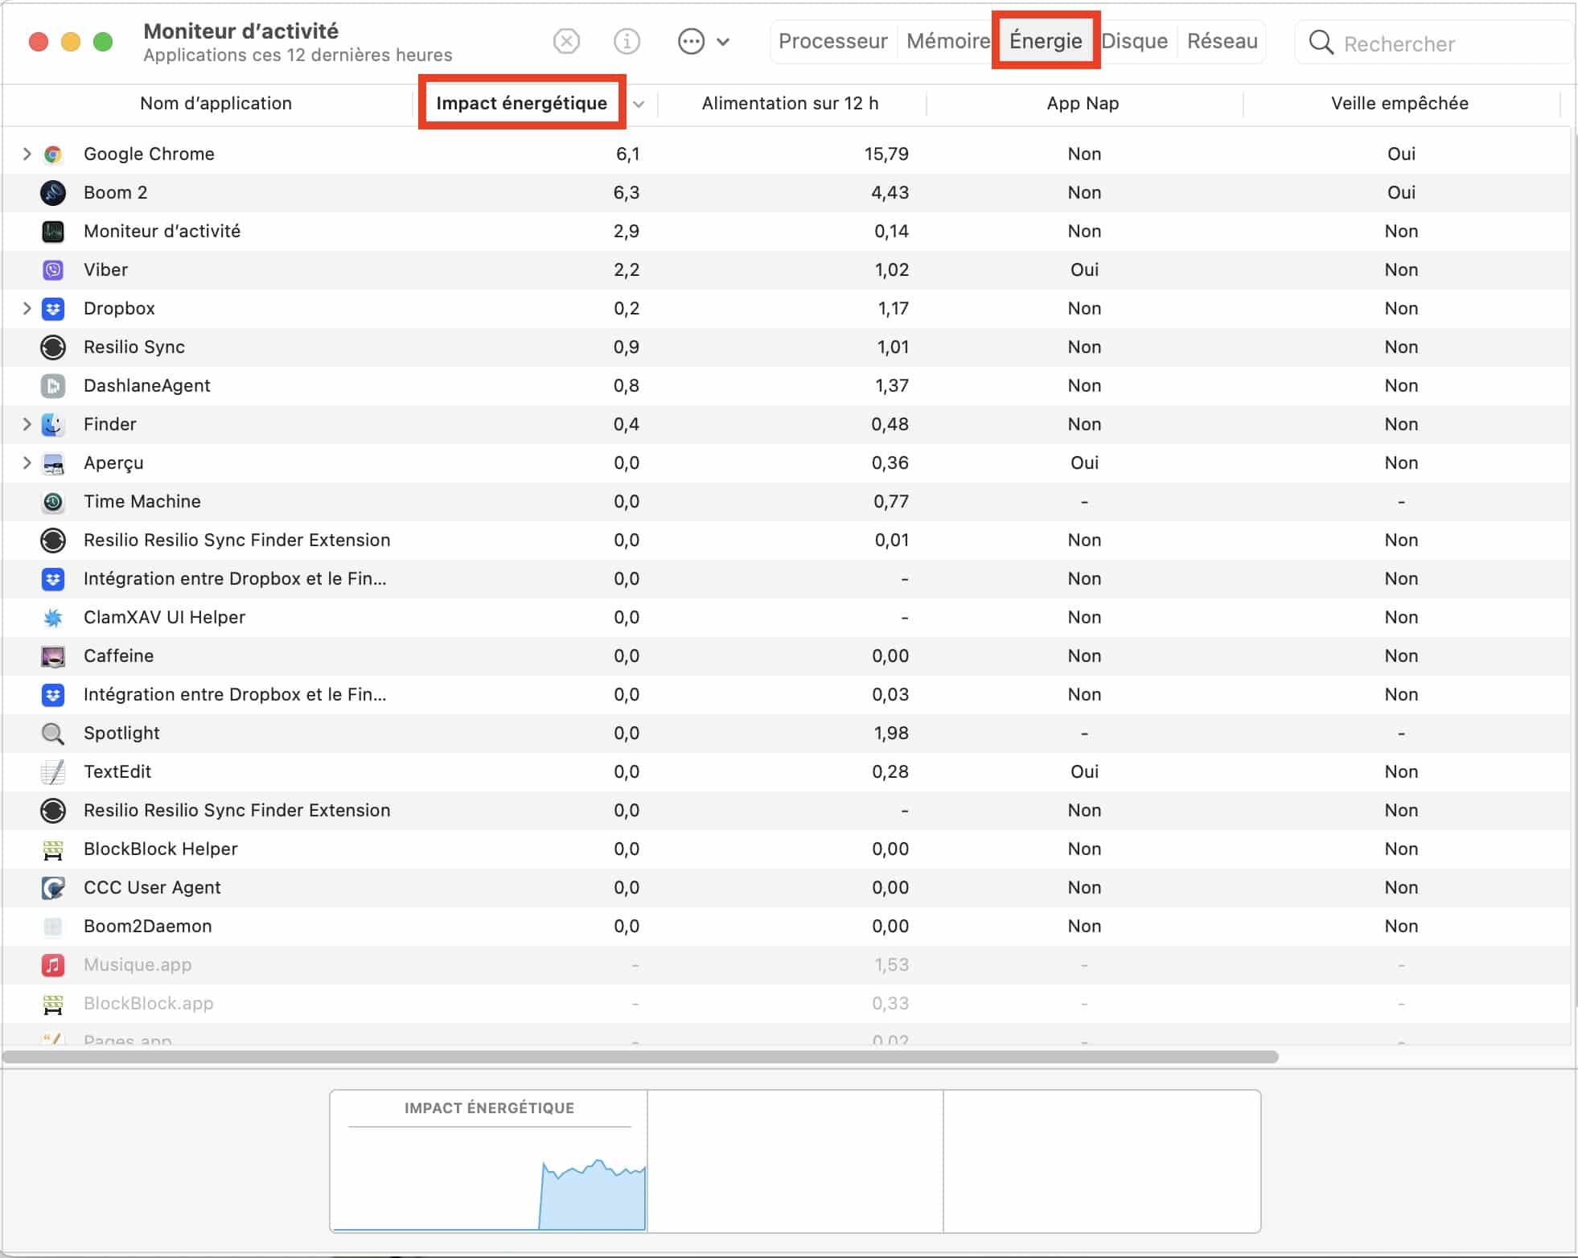Sort by App Nap column header

[x=1083, y=103]
